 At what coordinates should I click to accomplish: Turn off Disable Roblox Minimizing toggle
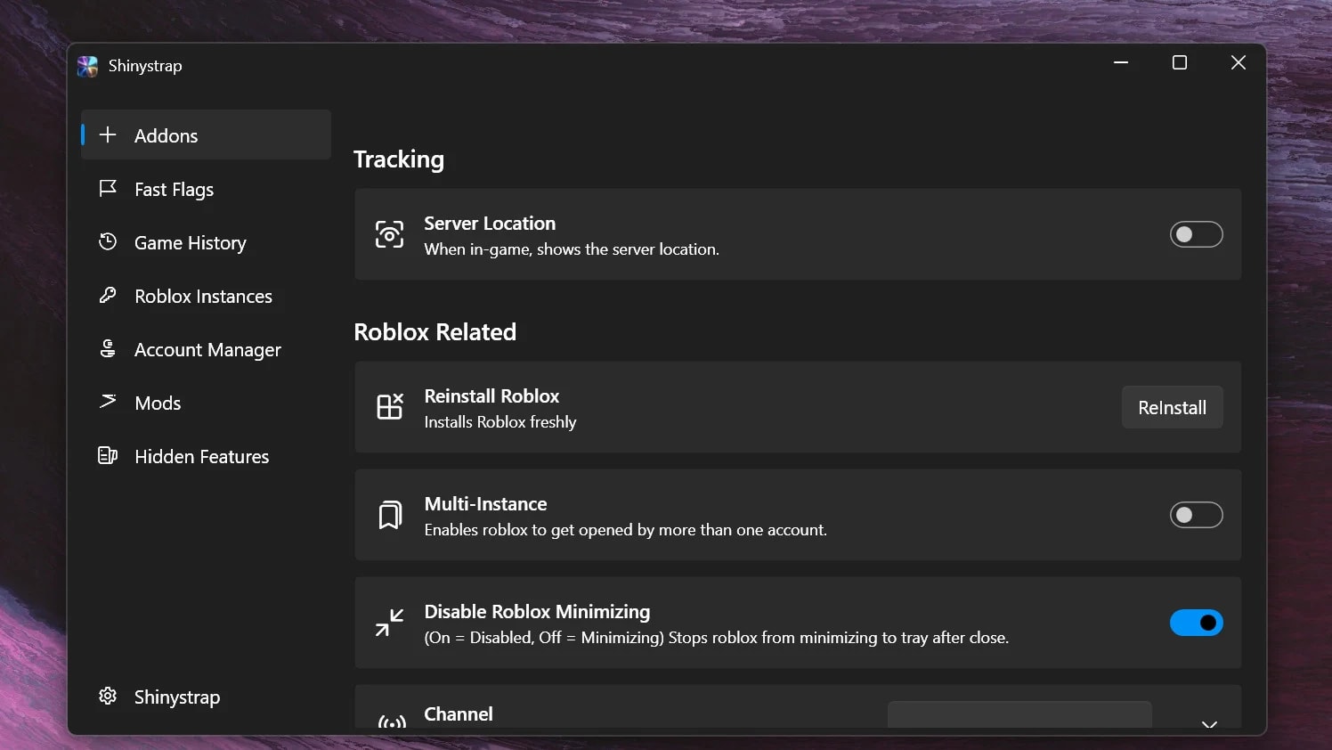(1196, 623)
